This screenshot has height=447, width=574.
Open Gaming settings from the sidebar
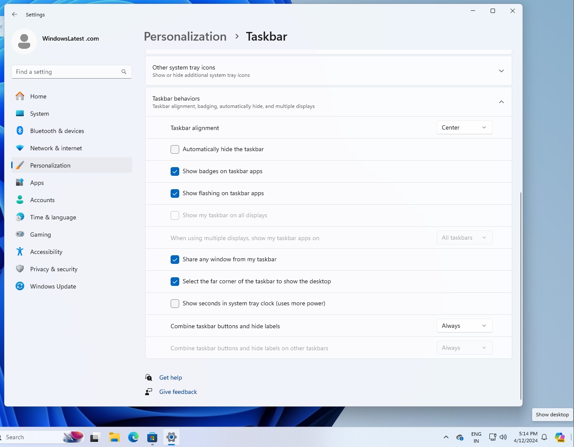point(40,234)
